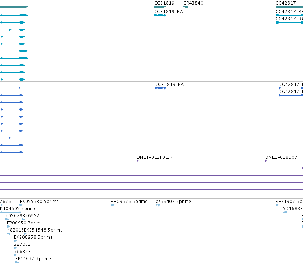Select the arrow glyph under RE71907.5prime

tap(277, 205)
